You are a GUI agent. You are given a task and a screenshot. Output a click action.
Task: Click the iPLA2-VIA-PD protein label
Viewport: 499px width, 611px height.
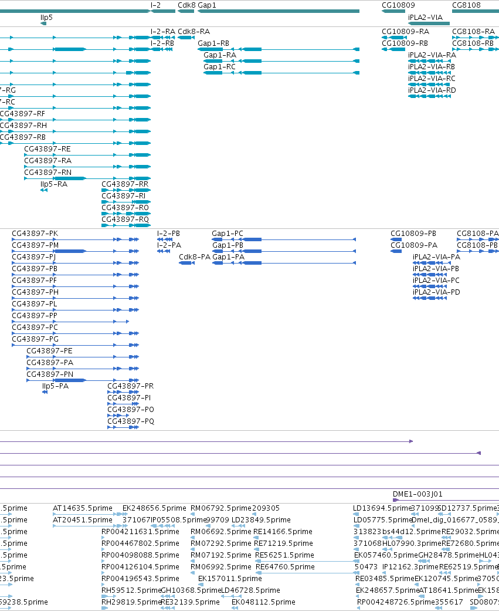click(436, 292)
